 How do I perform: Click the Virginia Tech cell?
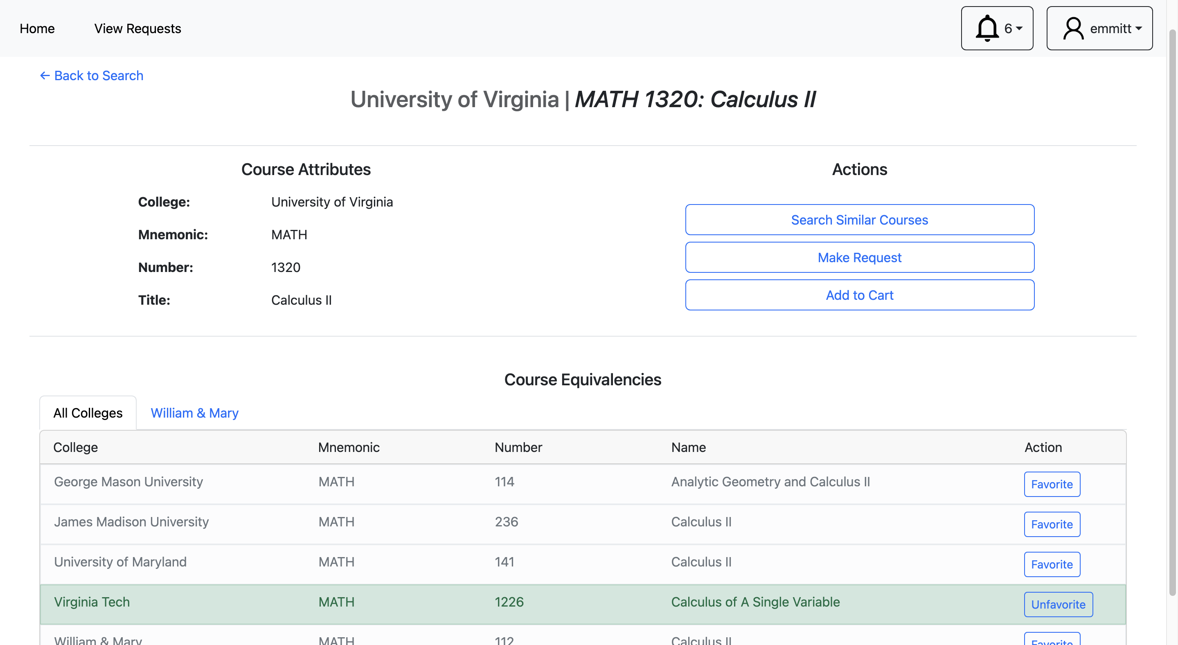(92, 602)
